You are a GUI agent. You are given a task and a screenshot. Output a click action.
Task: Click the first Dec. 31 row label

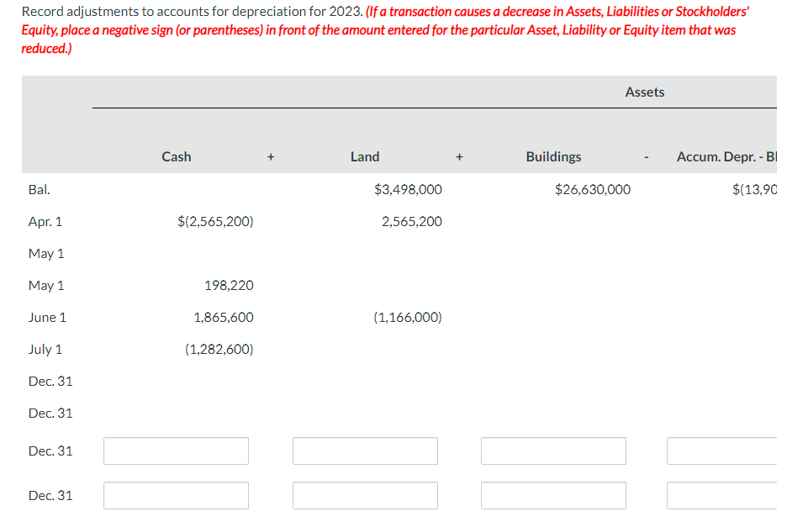pyautogui.click(x=51, y=381)
